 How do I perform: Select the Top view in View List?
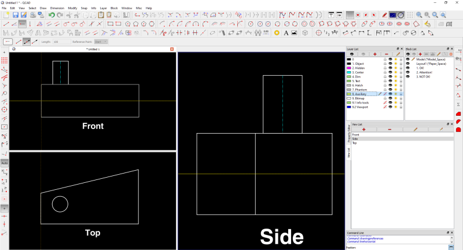402,143
